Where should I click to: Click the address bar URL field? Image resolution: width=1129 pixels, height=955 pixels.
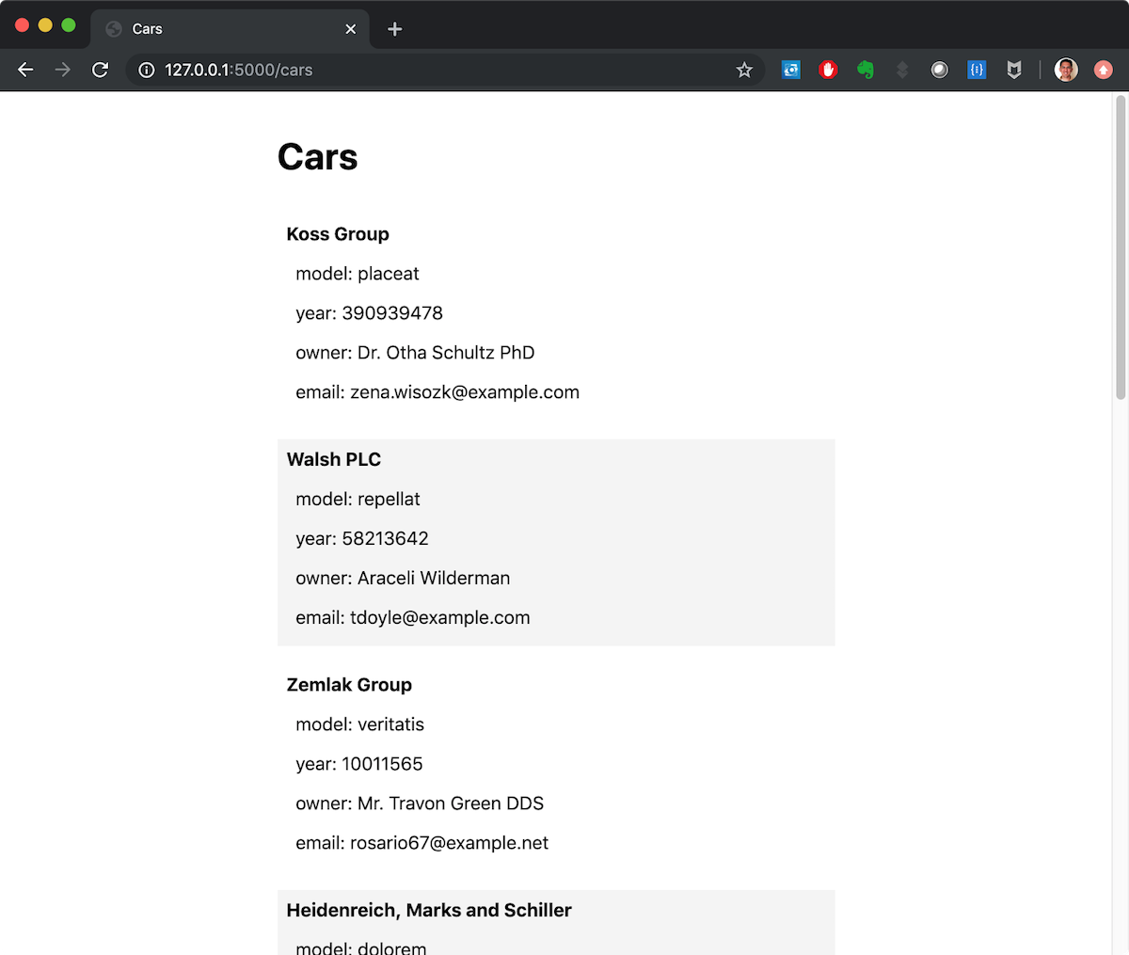(x=423, y=70)
